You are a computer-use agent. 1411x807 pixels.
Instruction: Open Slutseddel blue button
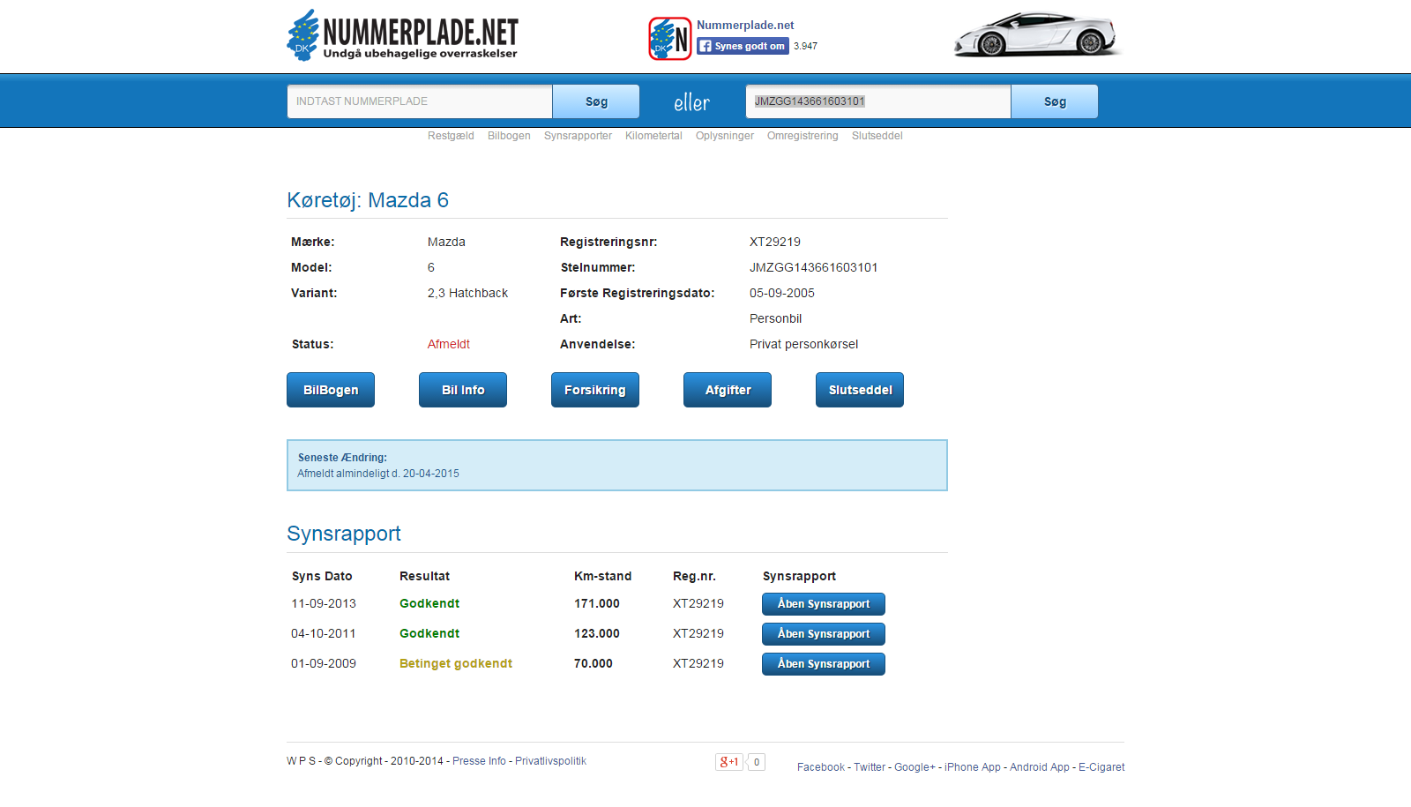pos(860,390)
